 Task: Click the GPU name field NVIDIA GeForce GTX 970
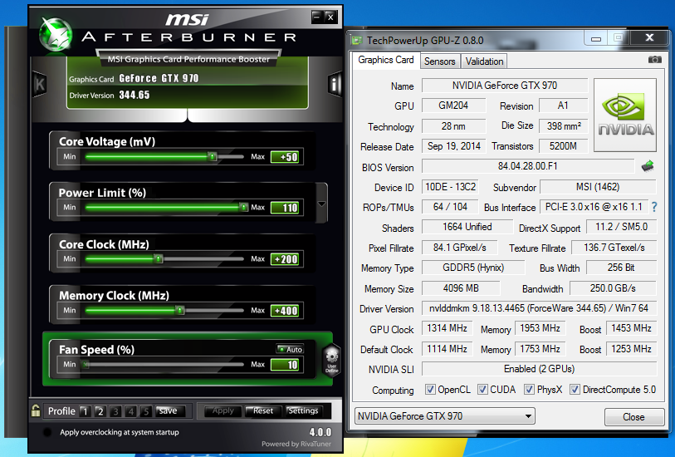point(505,86)
